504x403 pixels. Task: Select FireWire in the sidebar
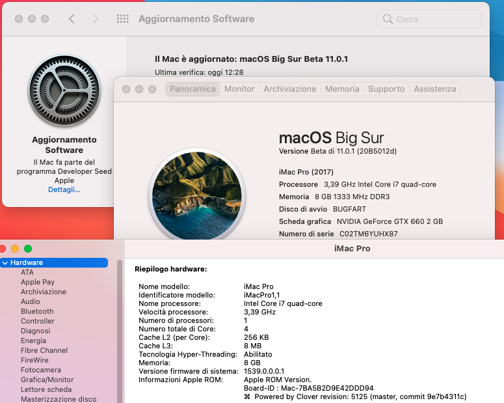pyautogui.click(x=34, y=360)
